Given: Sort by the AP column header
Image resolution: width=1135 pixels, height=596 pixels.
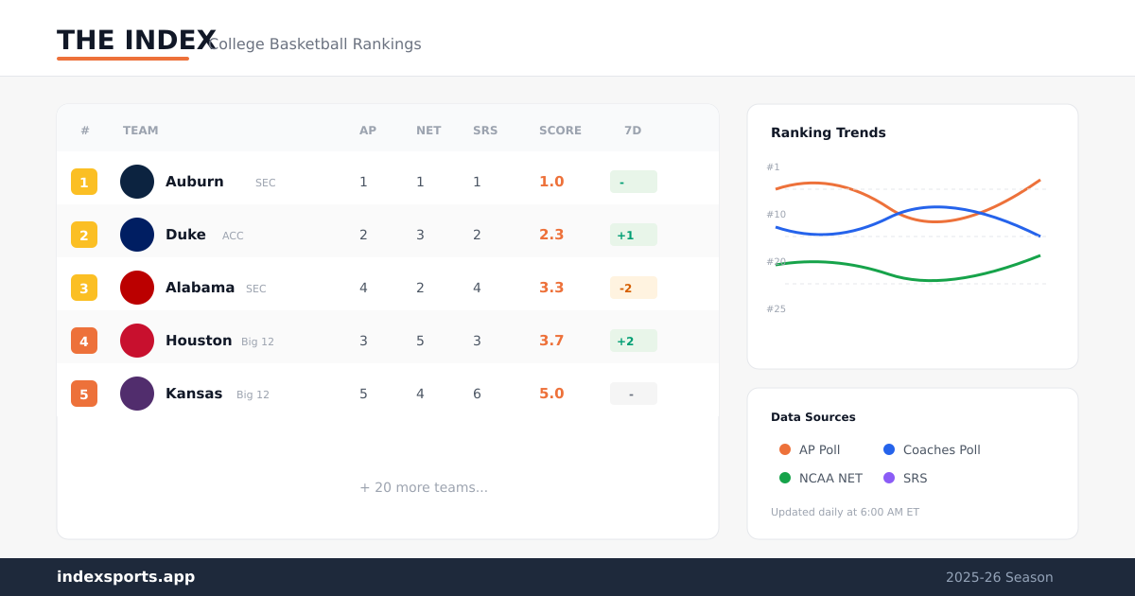Looking at the screenshot, I should 368,131.
